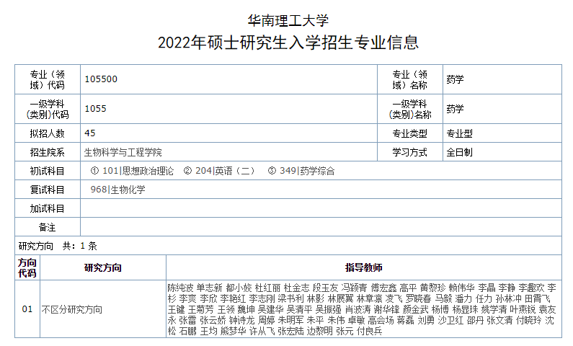Click advisor name 陈纯波
The image size is (573, 346).
click(180, 288)
